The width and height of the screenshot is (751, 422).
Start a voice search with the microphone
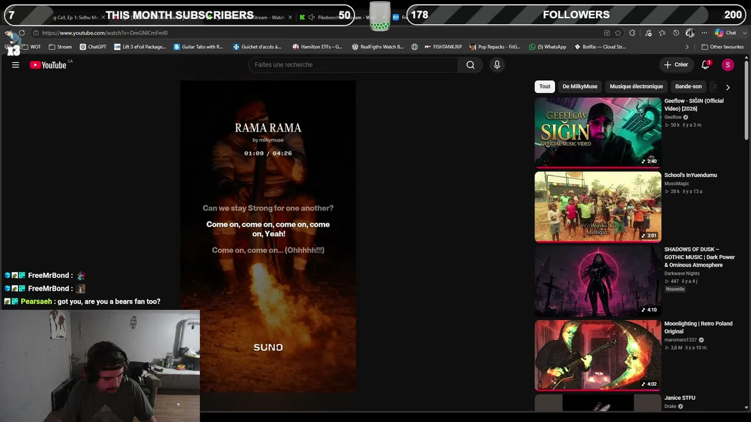pos(497,65)
